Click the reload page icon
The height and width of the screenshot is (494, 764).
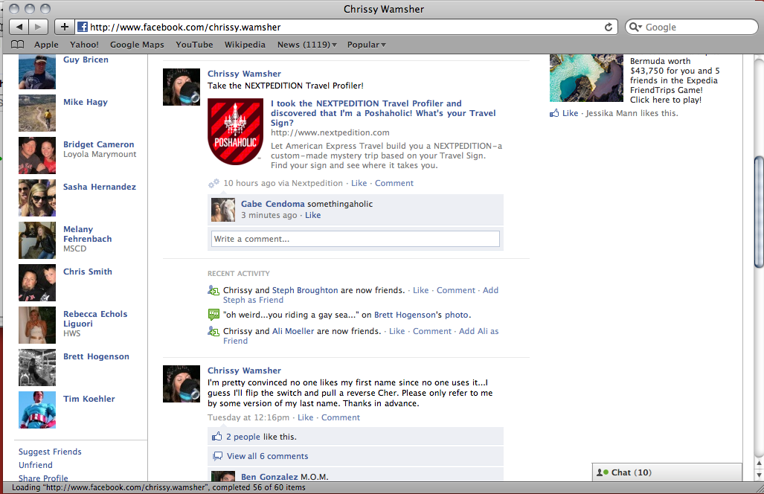click(x=608, y=28)
